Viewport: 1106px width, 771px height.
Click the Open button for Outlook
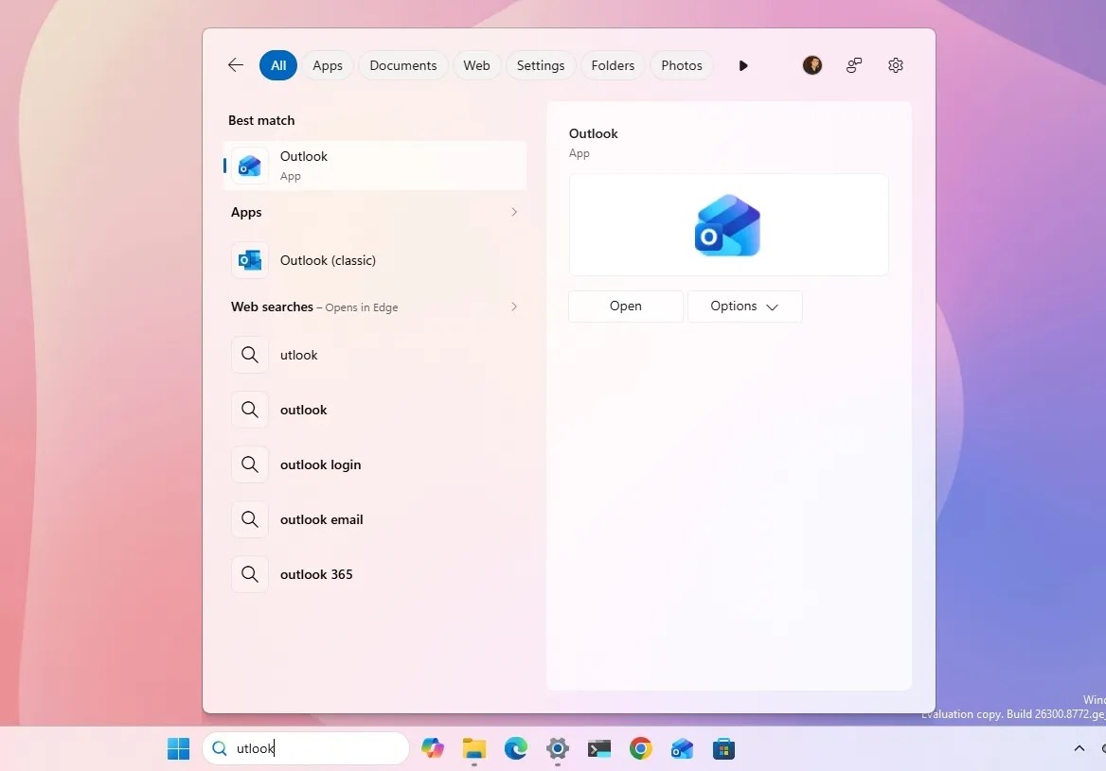(x=626, y=306)
